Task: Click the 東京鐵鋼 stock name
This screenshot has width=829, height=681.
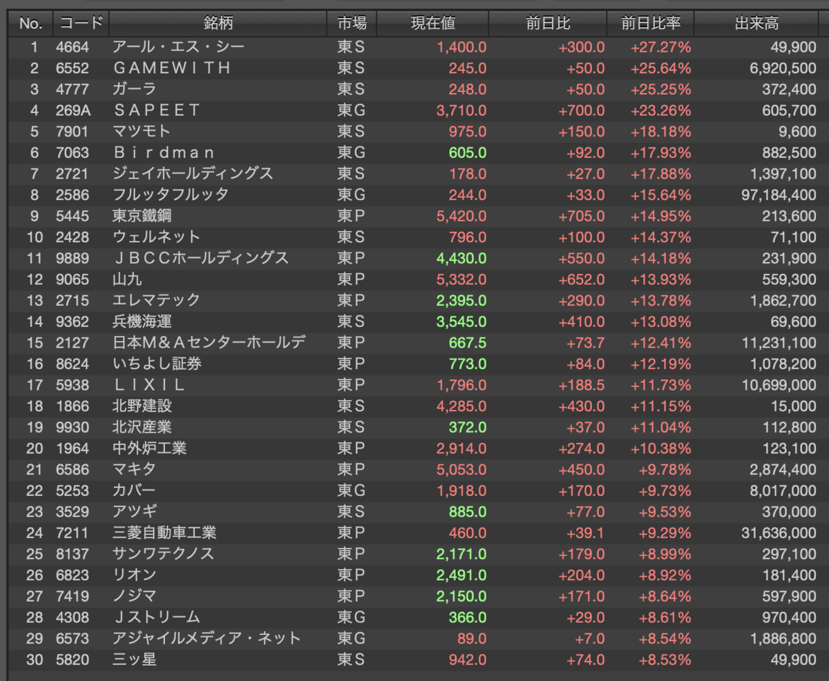Action: pos(142,216)
